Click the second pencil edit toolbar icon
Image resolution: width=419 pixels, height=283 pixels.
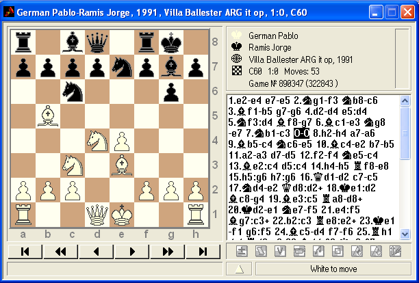click(376, 251)
